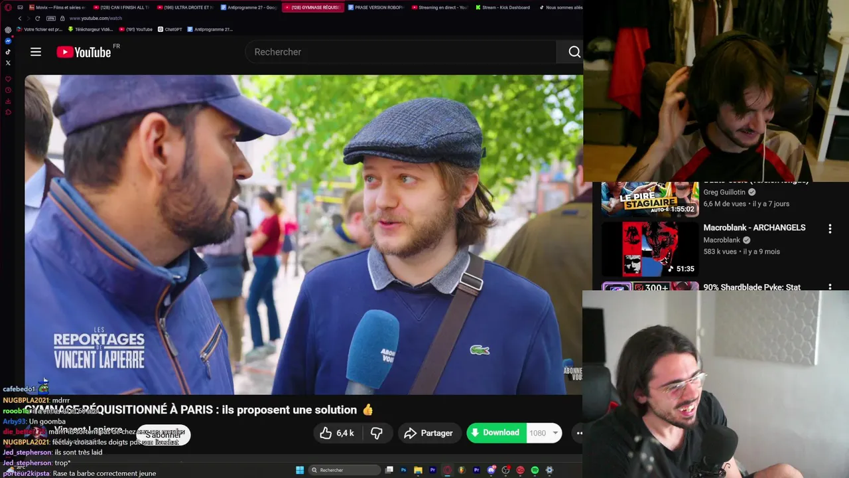Open options for 90% Shardblade Pyke video
This screenshot has height=478, width=849.
(x=830, y=287)
